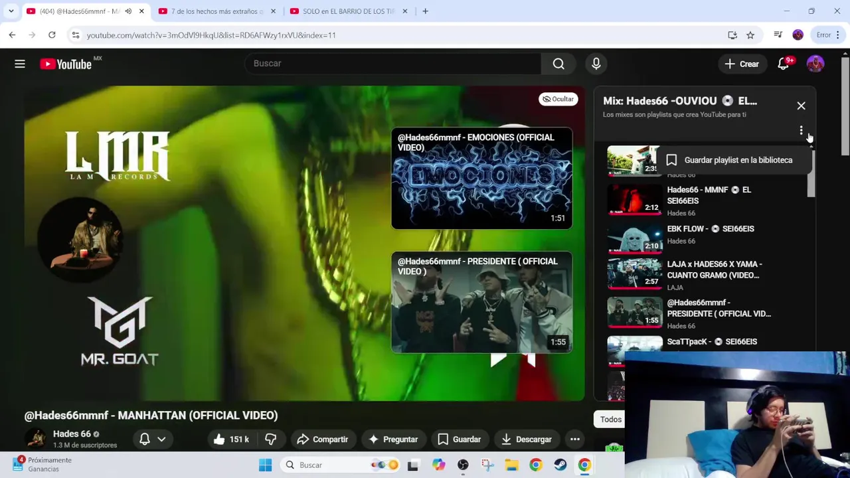
Task: Click the taskbar Buscar search box
Action: (339, 465)
